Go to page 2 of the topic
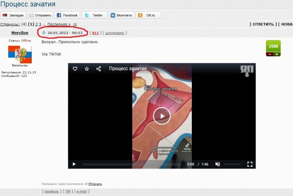 tap(37, 24)
